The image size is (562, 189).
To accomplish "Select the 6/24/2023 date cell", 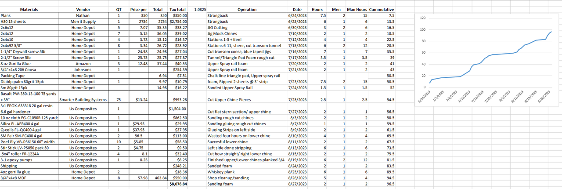I will point(297,15).
